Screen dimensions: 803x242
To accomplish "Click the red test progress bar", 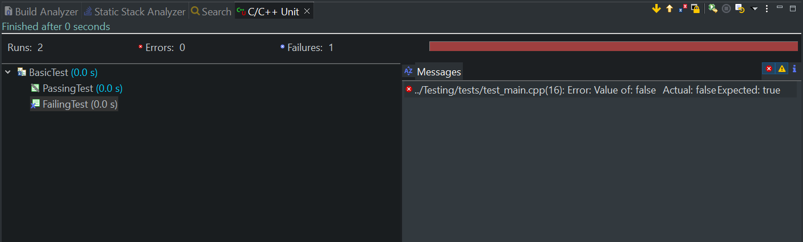I will point(613,46).
